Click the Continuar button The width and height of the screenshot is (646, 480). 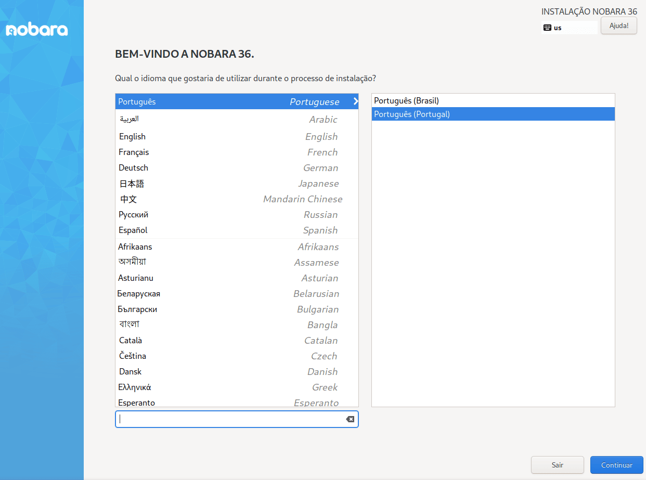(x=617, y=465)
